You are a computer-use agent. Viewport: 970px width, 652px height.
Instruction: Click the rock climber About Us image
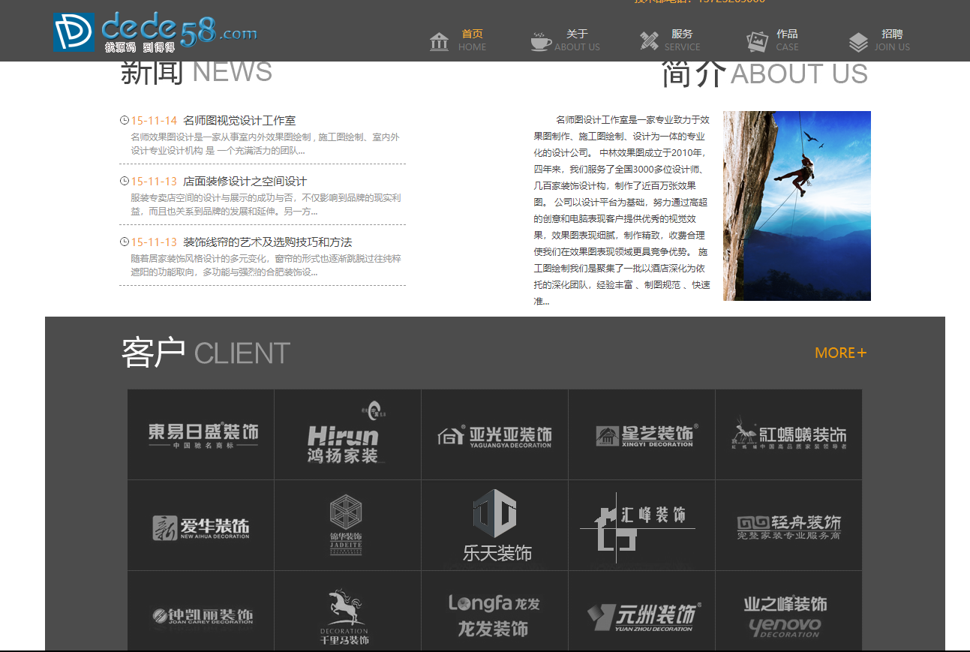pyautogui.click(x=797, y=206)
